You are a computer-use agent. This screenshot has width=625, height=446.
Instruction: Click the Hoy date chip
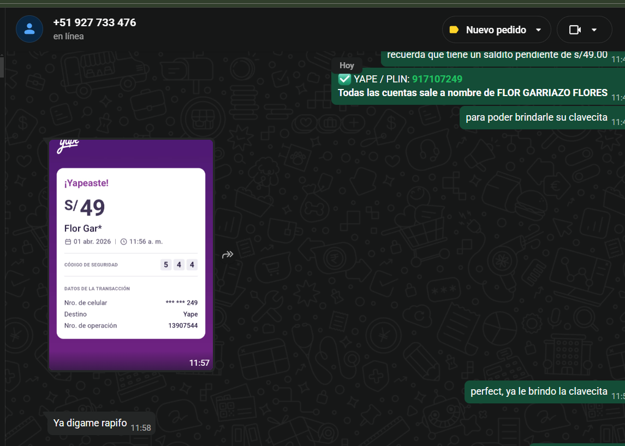coord(347,66)
